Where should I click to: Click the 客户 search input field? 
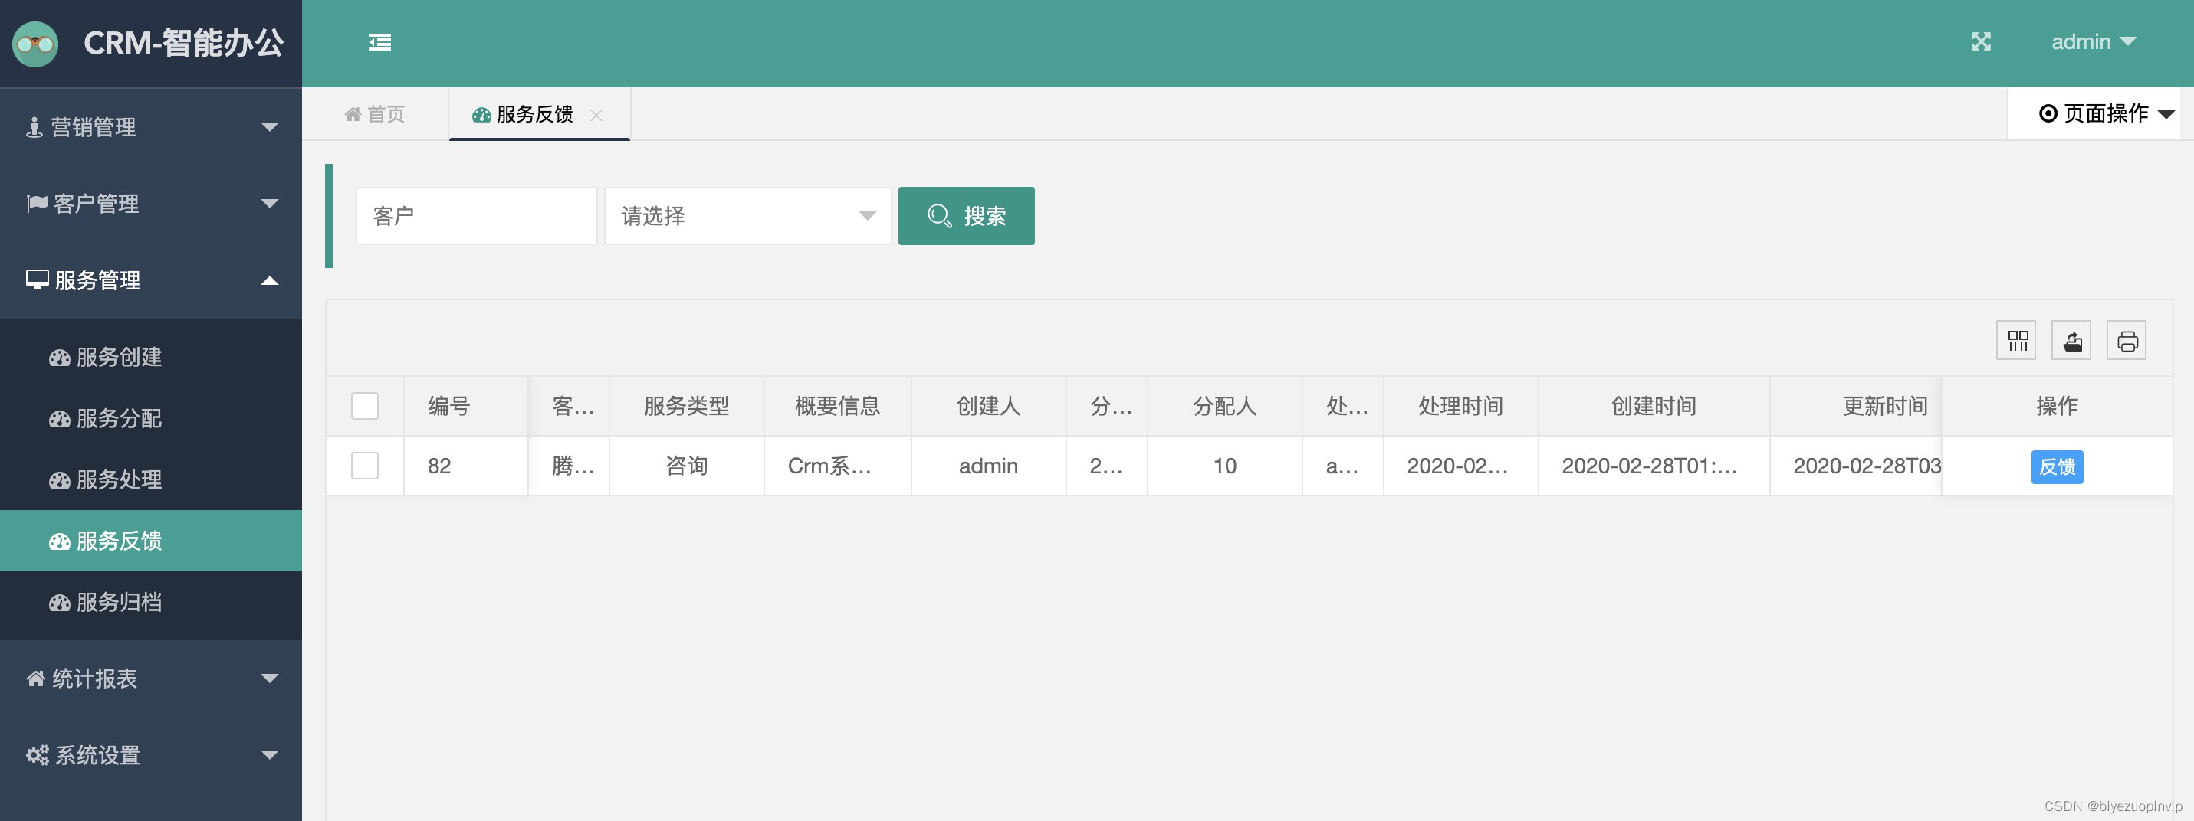click(x=476, y=216)
